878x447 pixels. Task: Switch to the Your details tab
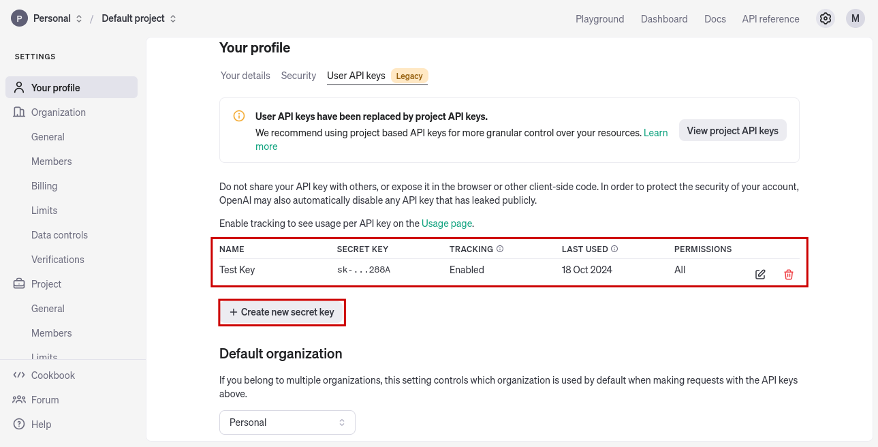pos(245,76)
